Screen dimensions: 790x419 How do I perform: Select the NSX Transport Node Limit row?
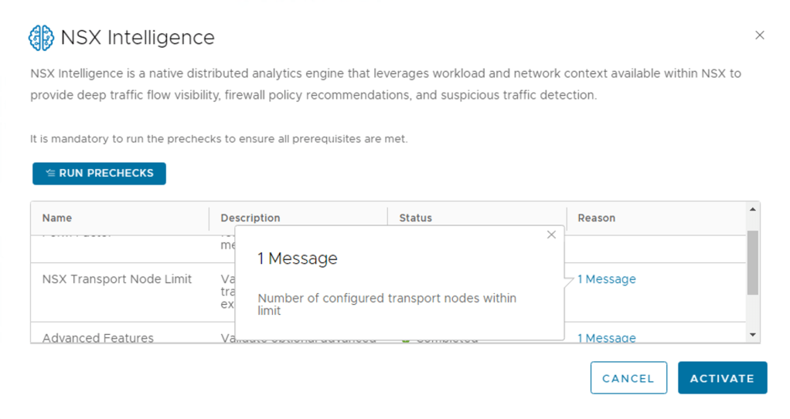117,279
